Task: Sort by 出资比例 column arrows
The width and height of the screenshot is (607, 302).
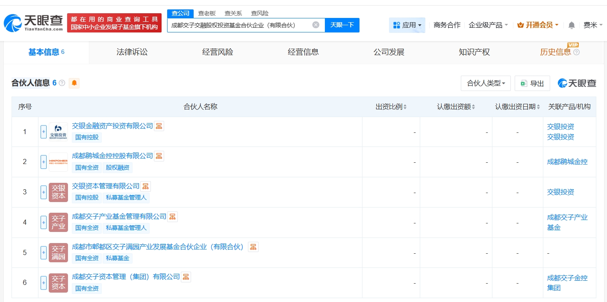Action: tap(405, 107)
